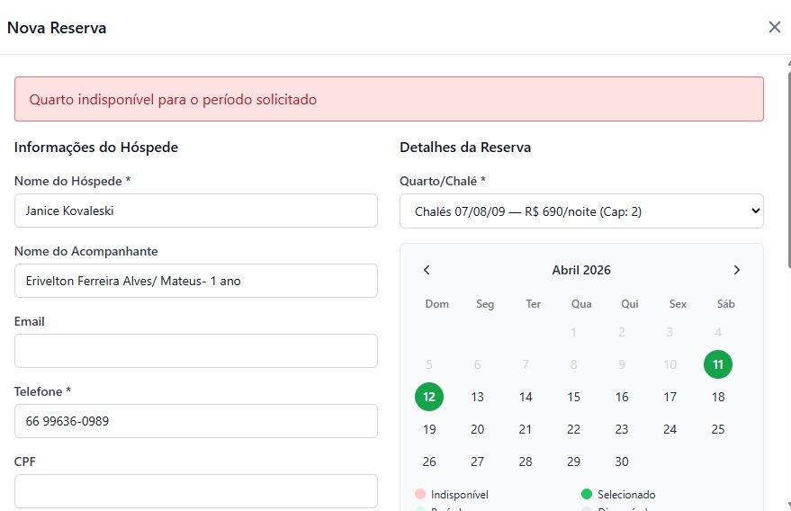Screen dimensions: 791x511
Task: Focus the Email input field
Action: [195, 351]
